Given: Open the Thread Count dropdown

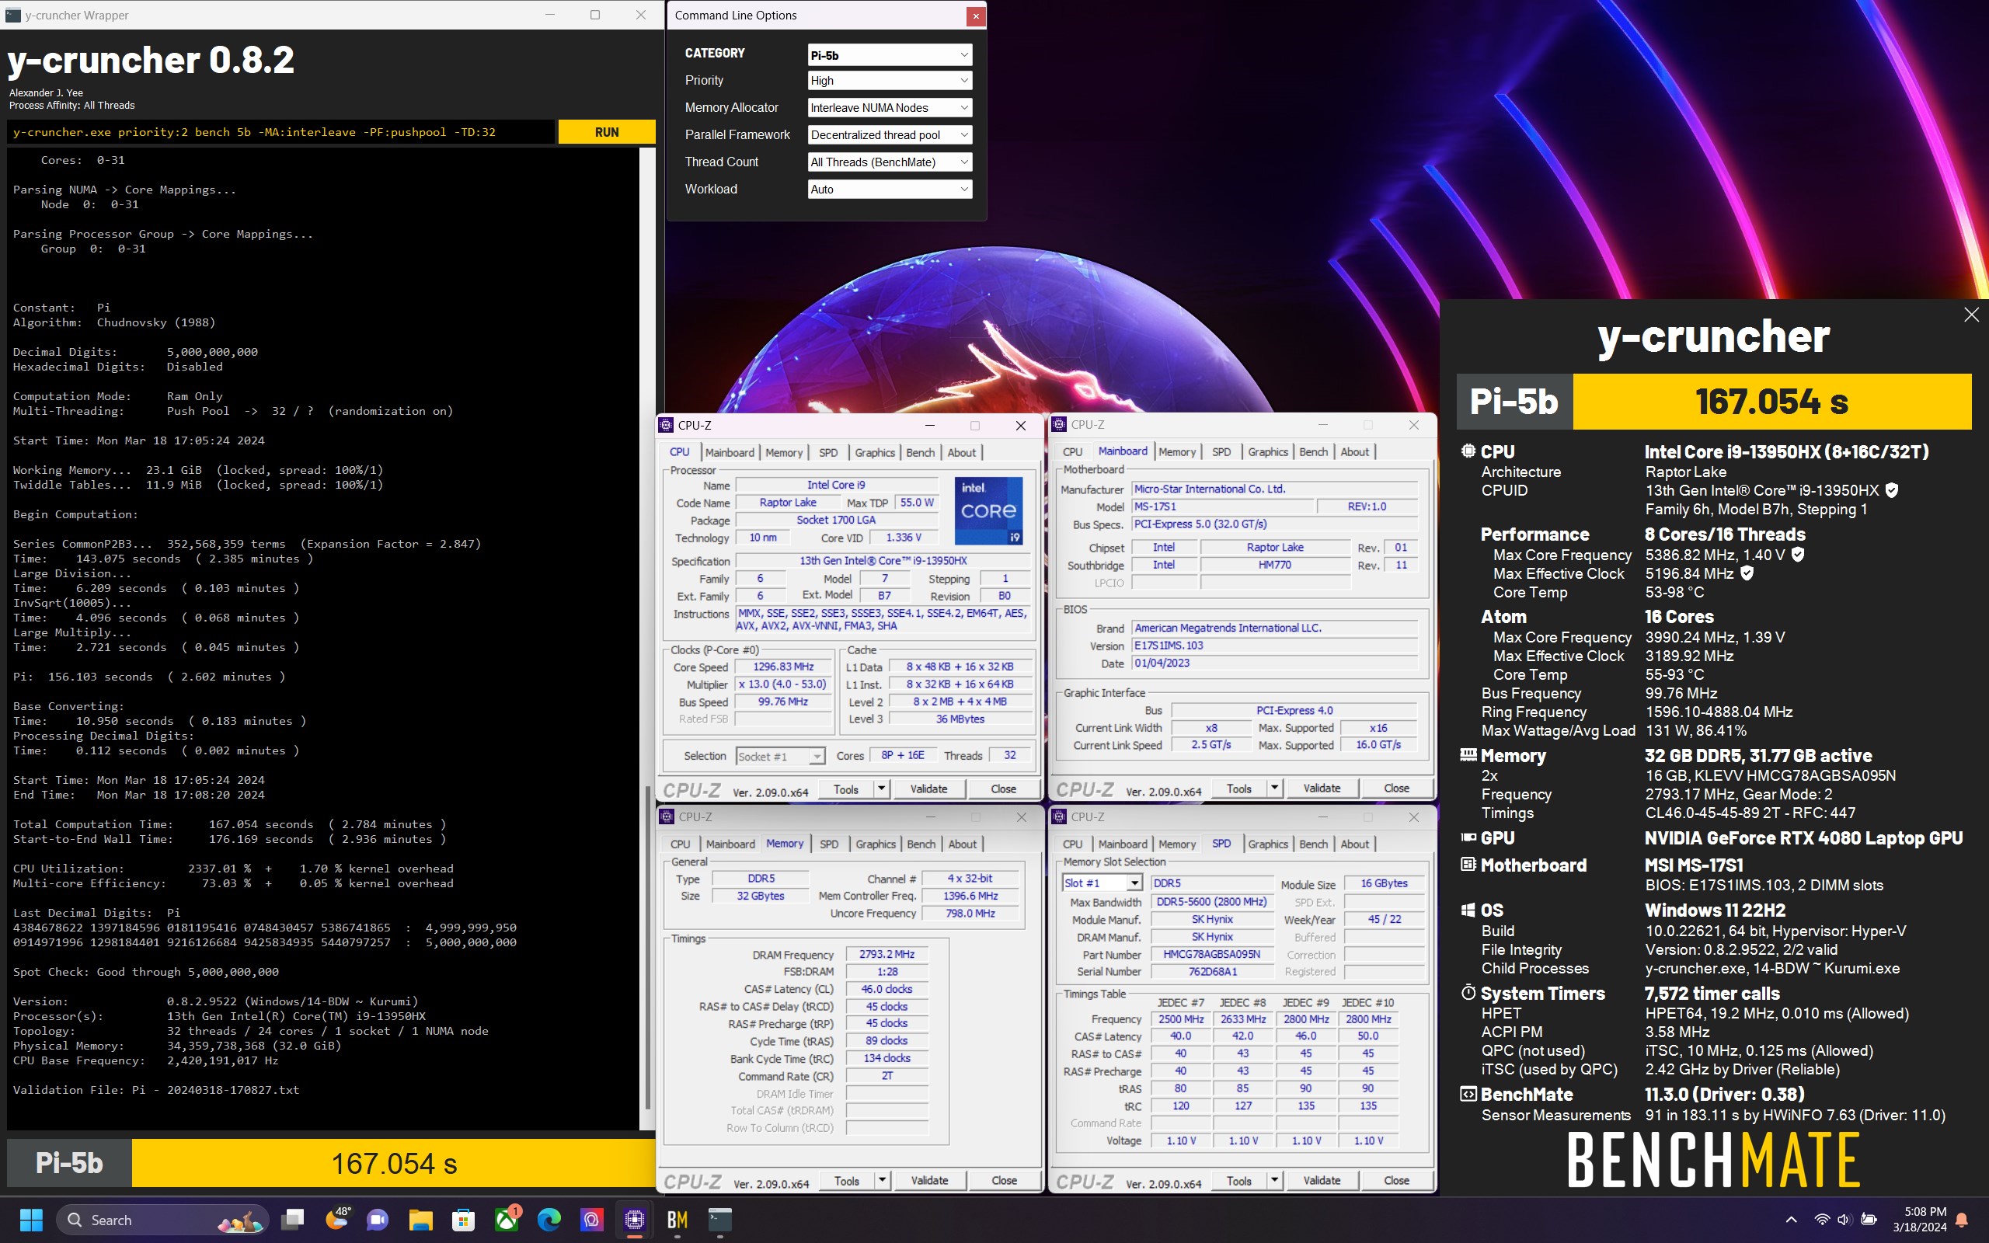Looking at the screenshot, I should coord(890,162).
